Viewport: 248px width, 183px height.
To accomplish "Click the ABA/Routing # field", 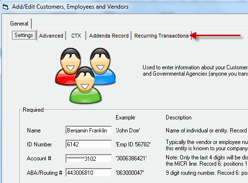I will (89, 172).
